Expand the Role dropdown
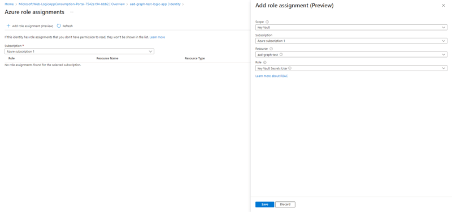Image resolution: width=452 pixels, height=212 pixels. pos(351,68)
